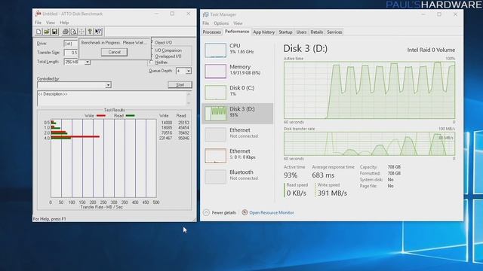Open the Help menu in ATTO Disk Benchmark

pyautogui.click(x=64, y=23)
